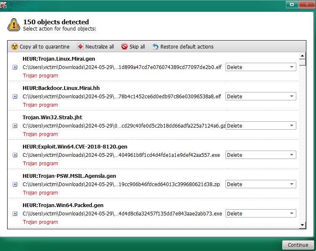Click the file path ending 2abb73.exe
Viewport: 316px width, 251px height.
[122, 214]
